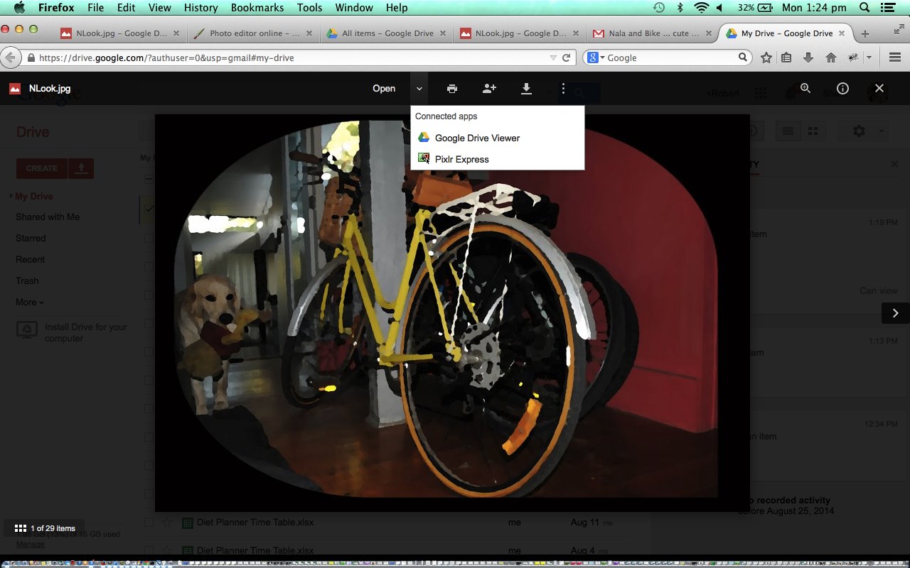This screenshot has height=568, width=910.
Task: Tick checkbox for Diet Planner Aug 11 row
Action: pyautogui.click(x=149, y=523)
